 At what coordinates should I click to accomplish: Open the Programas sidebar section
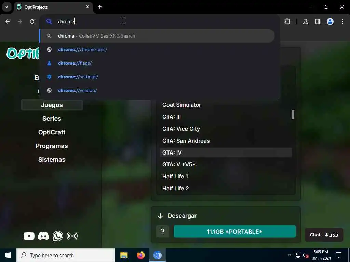pyautogui.click(x=52, y=146)
